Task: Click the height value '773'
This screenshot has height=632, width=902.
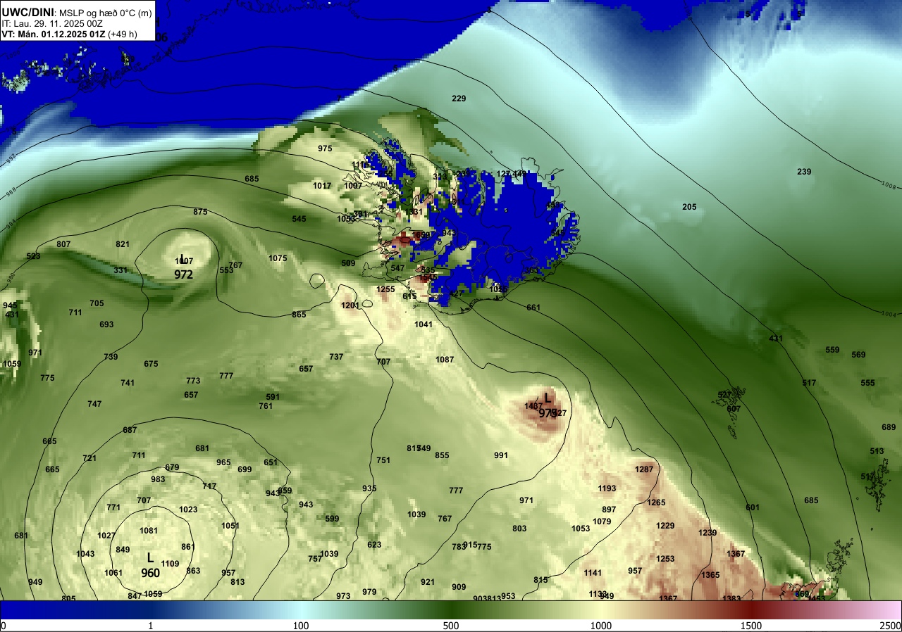Action: [x=193, y=381]
